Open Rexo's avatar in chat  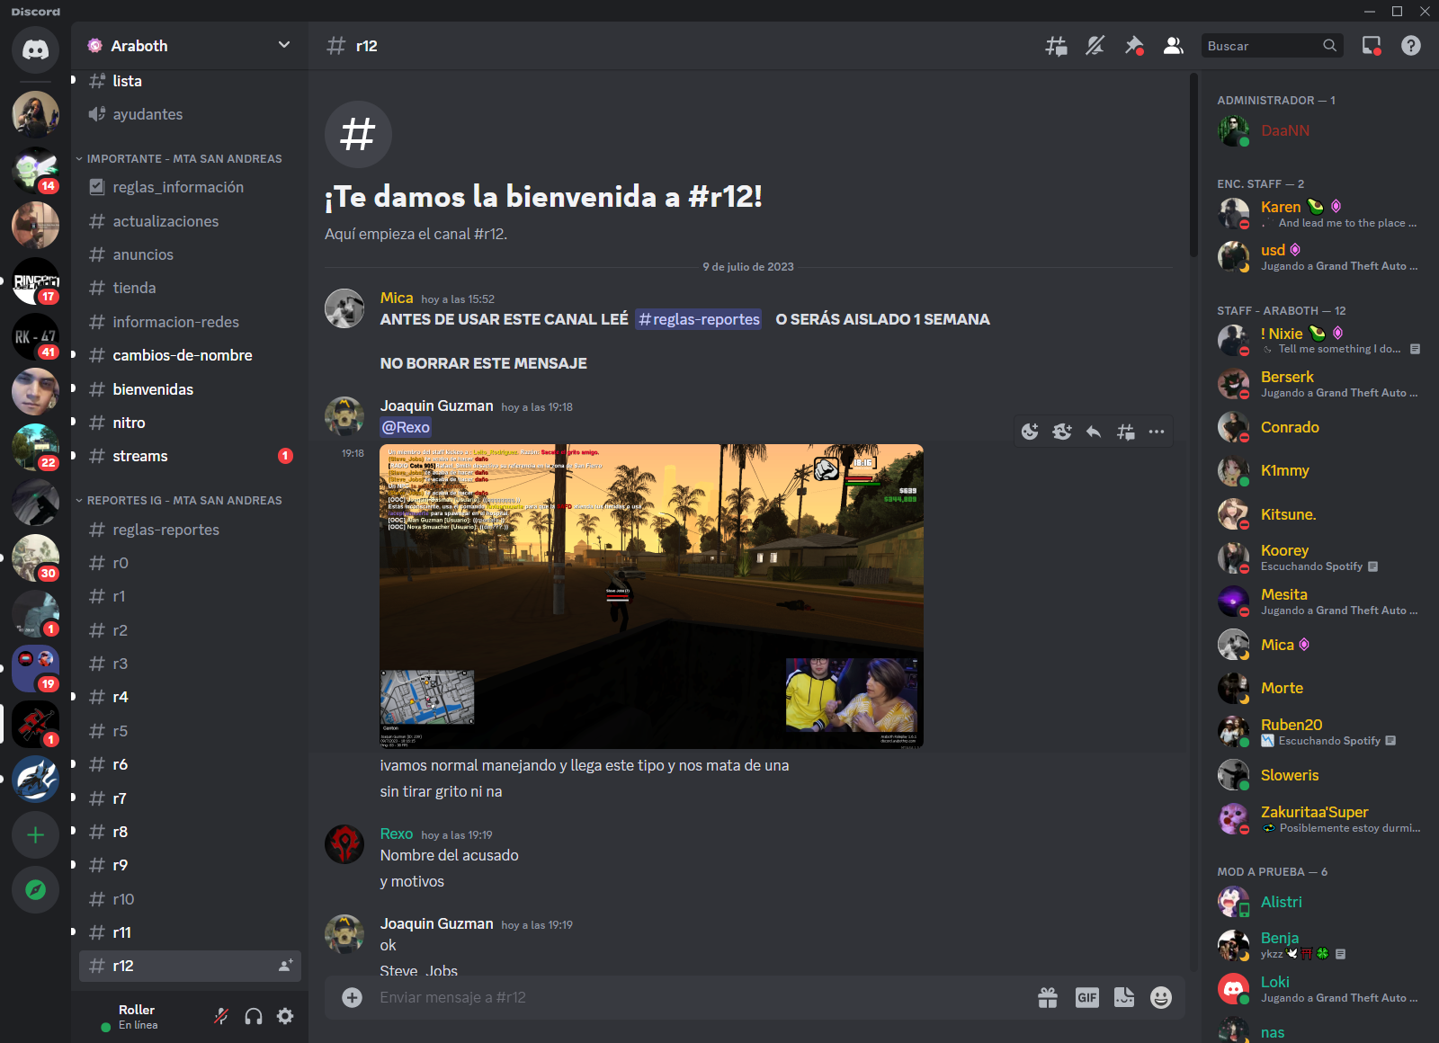[344, 844]
